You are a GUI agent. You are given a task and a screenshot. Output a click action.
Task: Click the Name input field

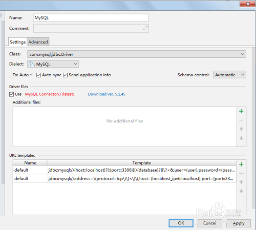click(x=91, y=17)
